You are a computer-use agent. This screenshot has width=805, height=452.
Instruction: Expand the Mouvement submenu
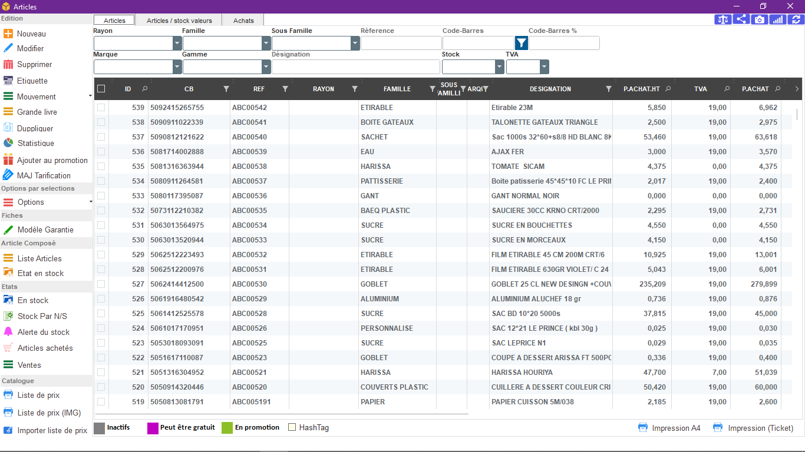click(x=90, y=96)
